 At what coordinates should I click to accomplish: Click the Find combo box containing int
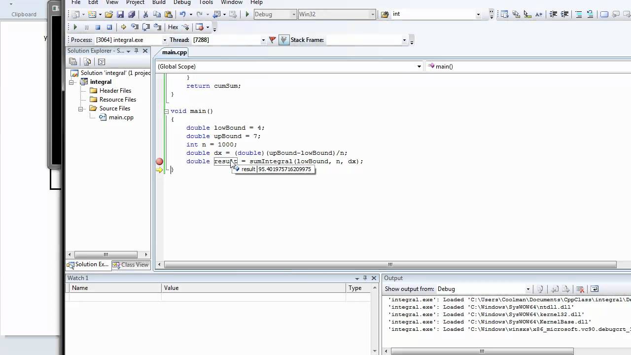click(436, 14)
